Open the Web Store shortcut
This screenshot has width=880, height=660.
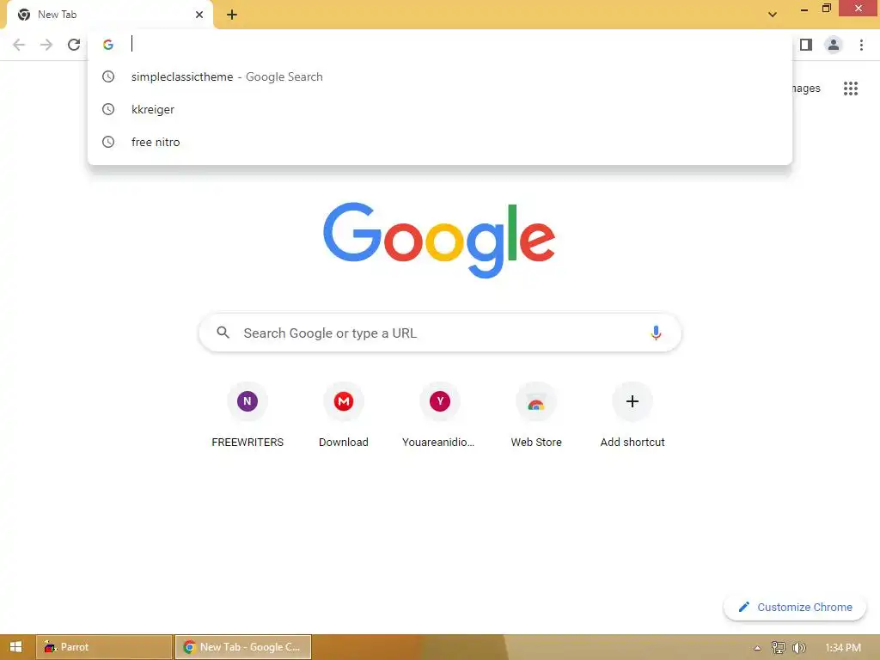coord(536,415)
